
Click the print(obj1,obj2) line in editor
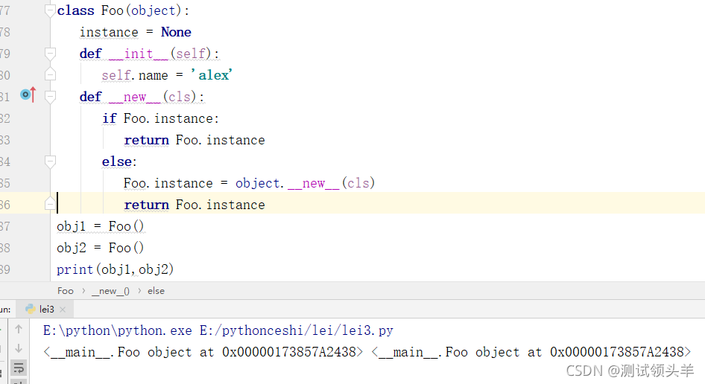(x=115, y=269)
